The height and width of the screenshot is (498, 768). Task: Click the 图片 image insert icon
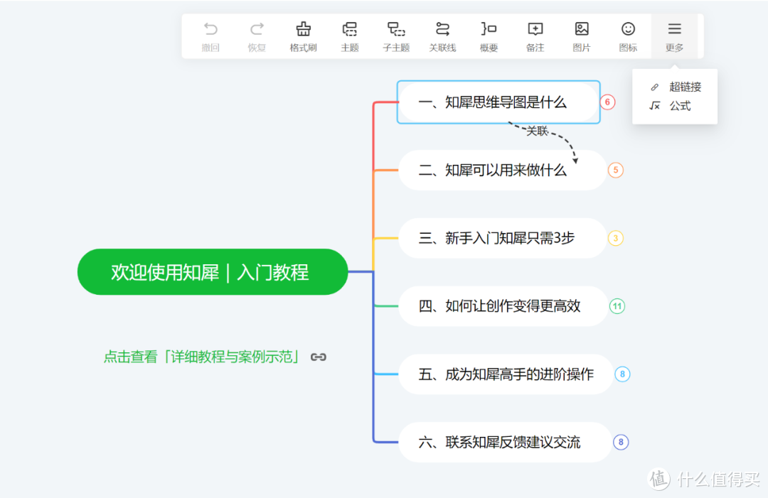582,36
